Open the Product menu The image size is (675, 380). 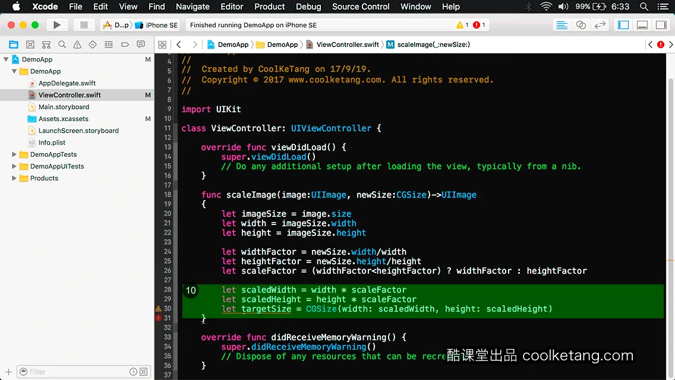[270, 7]
